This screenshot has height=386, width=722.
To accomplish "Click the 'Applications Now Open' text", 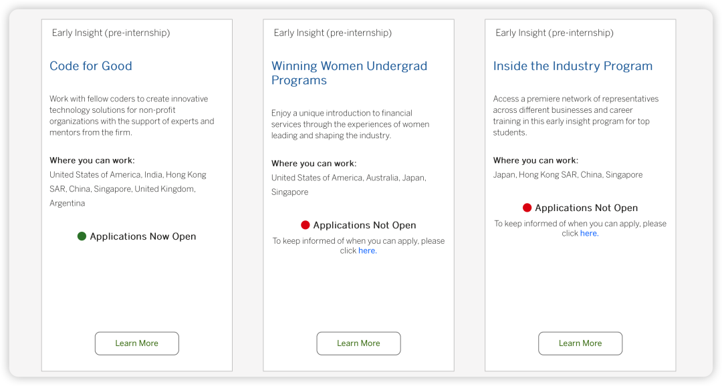I will coord(143,236).
